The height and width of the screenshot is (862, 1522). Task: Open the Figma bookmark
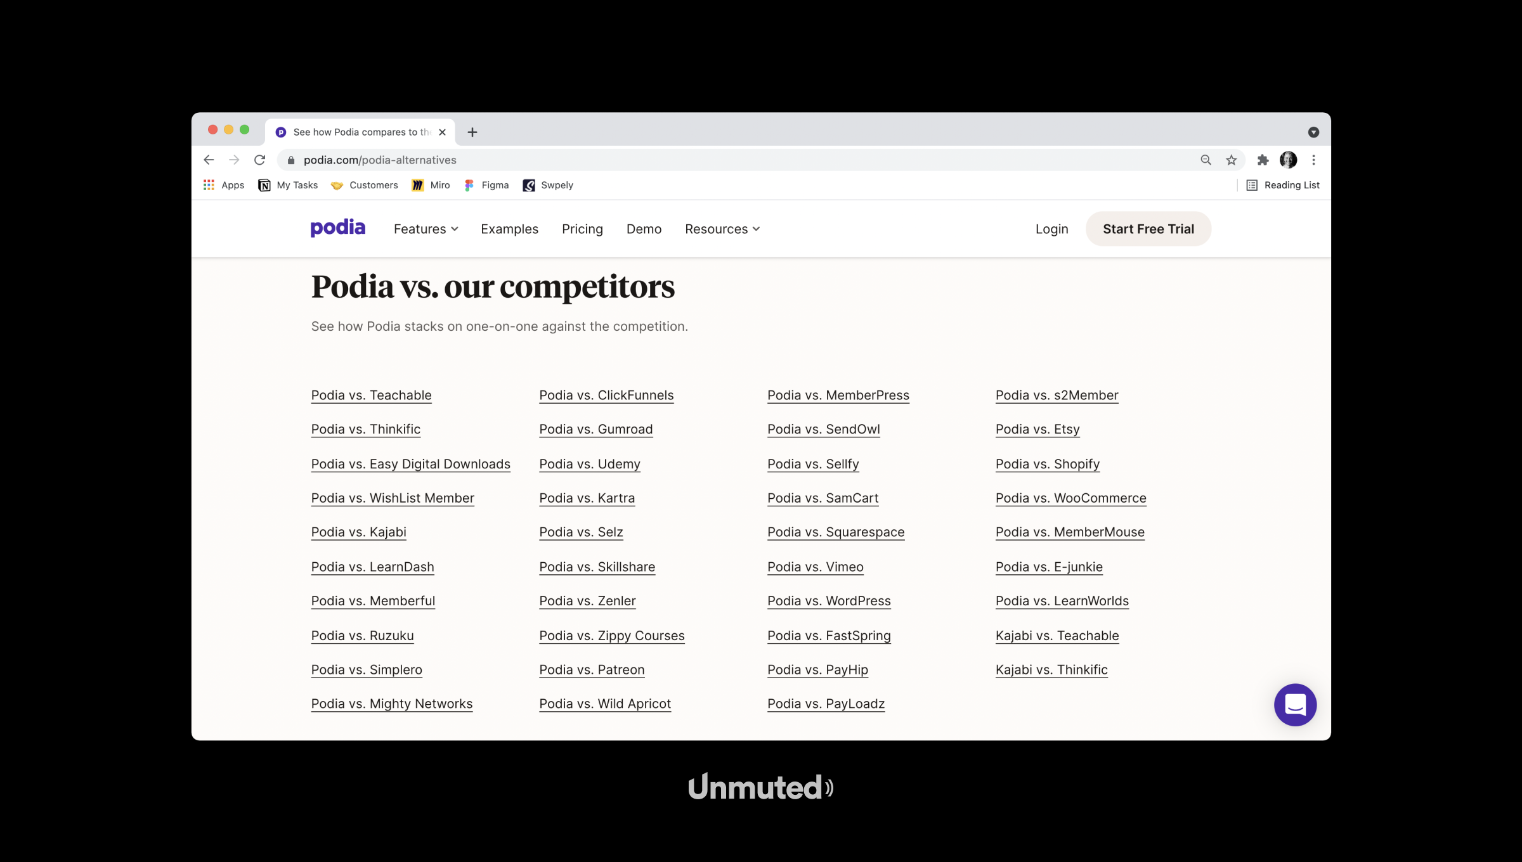coord(486,185)
